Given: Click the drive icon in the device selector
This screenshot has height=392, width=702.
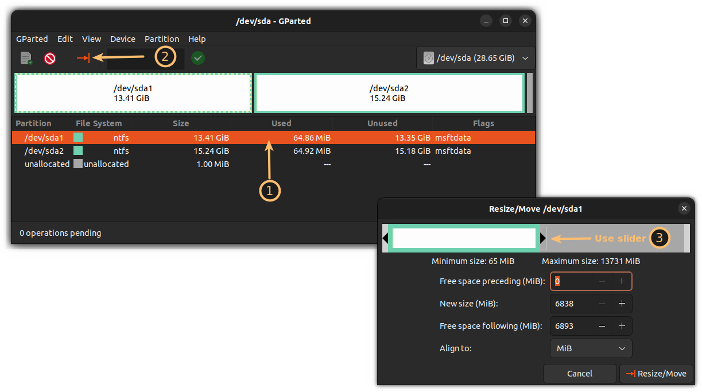Looking at the screenshot, I should point(428,57).
